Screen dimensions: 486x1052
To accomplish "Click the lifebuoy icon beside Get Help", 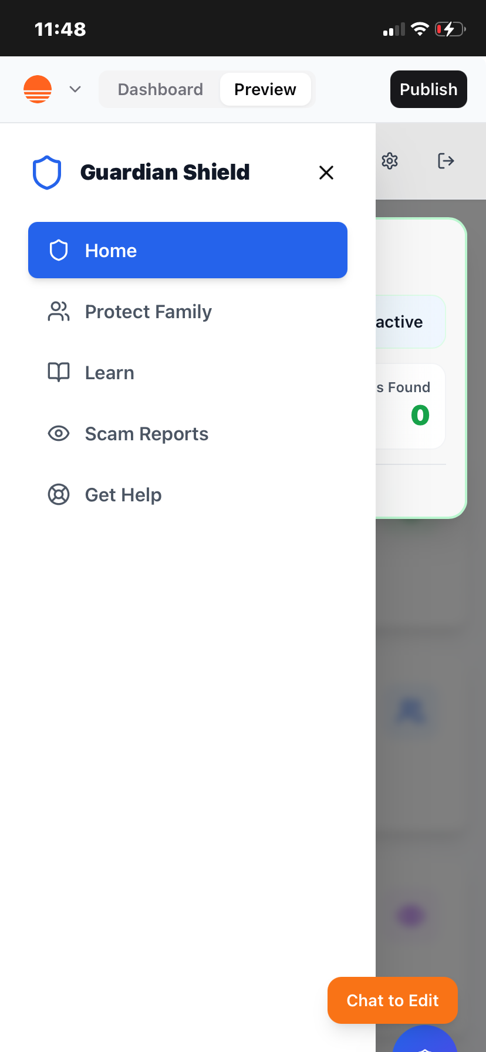I will (59, 494).
